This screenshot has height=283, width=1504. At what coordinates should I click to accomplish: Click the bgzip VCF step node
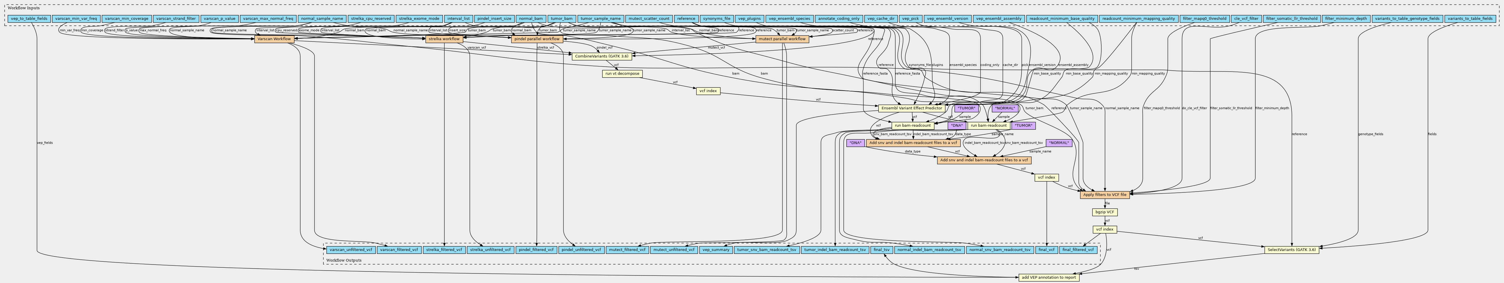click(x=1105, y=213)
